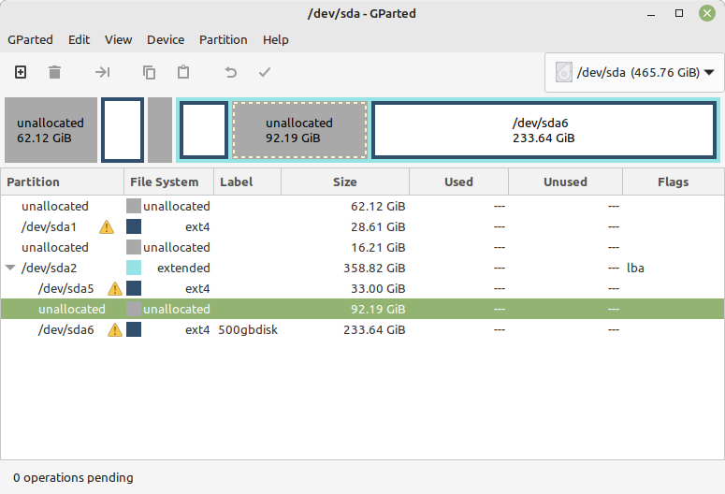Collapse the /dev/sda2 extended partition tree
This screenshot has height=494, width=725.
10,268
